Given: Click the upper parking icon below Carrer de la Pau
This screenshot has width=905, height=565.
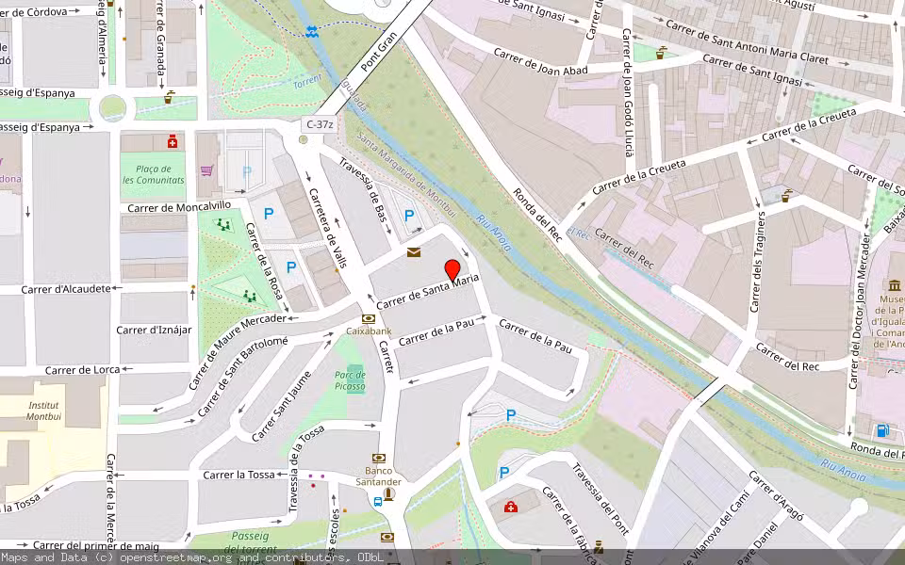Looking at the screenshot, I should point(510,415).
